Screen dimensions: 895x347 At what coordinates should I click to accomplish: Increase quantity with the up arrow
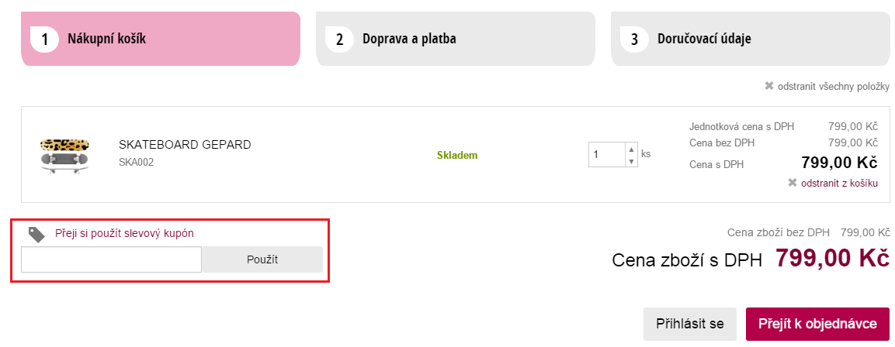(x=631, y=149)
